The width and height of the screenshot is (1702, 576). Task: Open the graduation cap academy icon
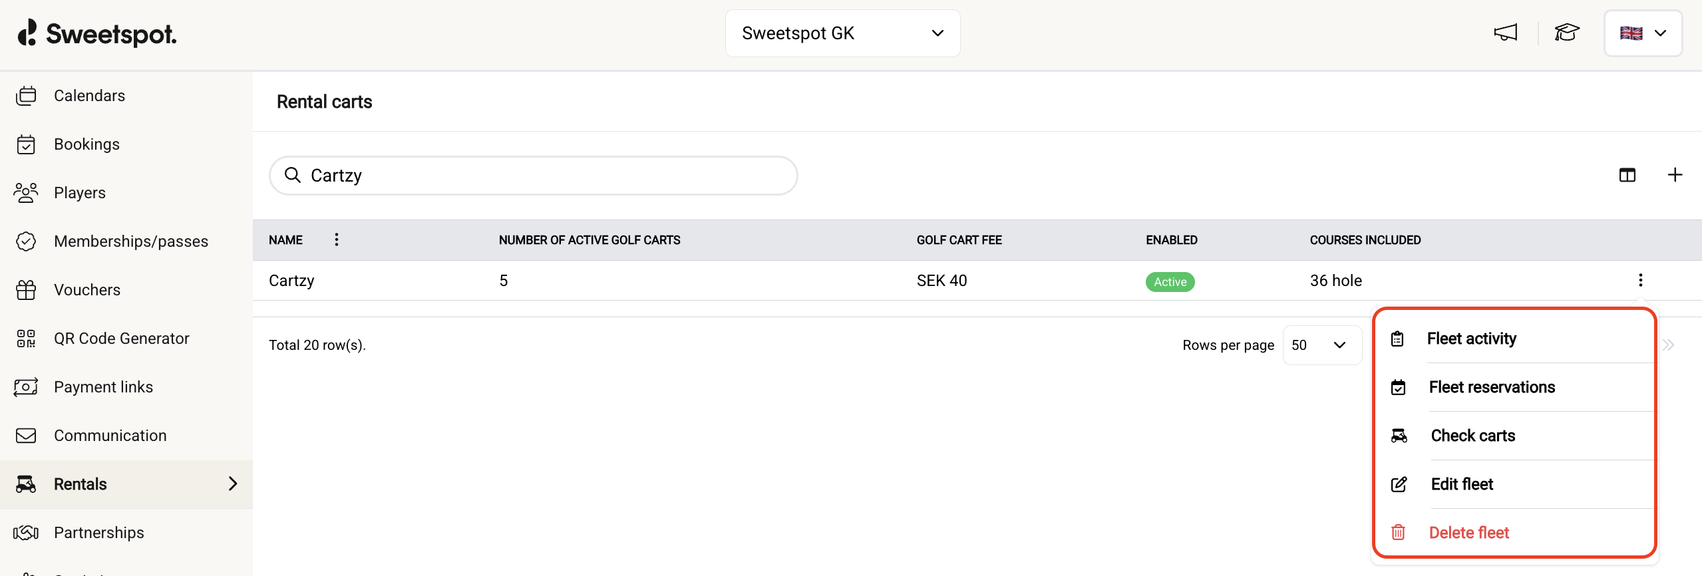(x=1566, y=33)
